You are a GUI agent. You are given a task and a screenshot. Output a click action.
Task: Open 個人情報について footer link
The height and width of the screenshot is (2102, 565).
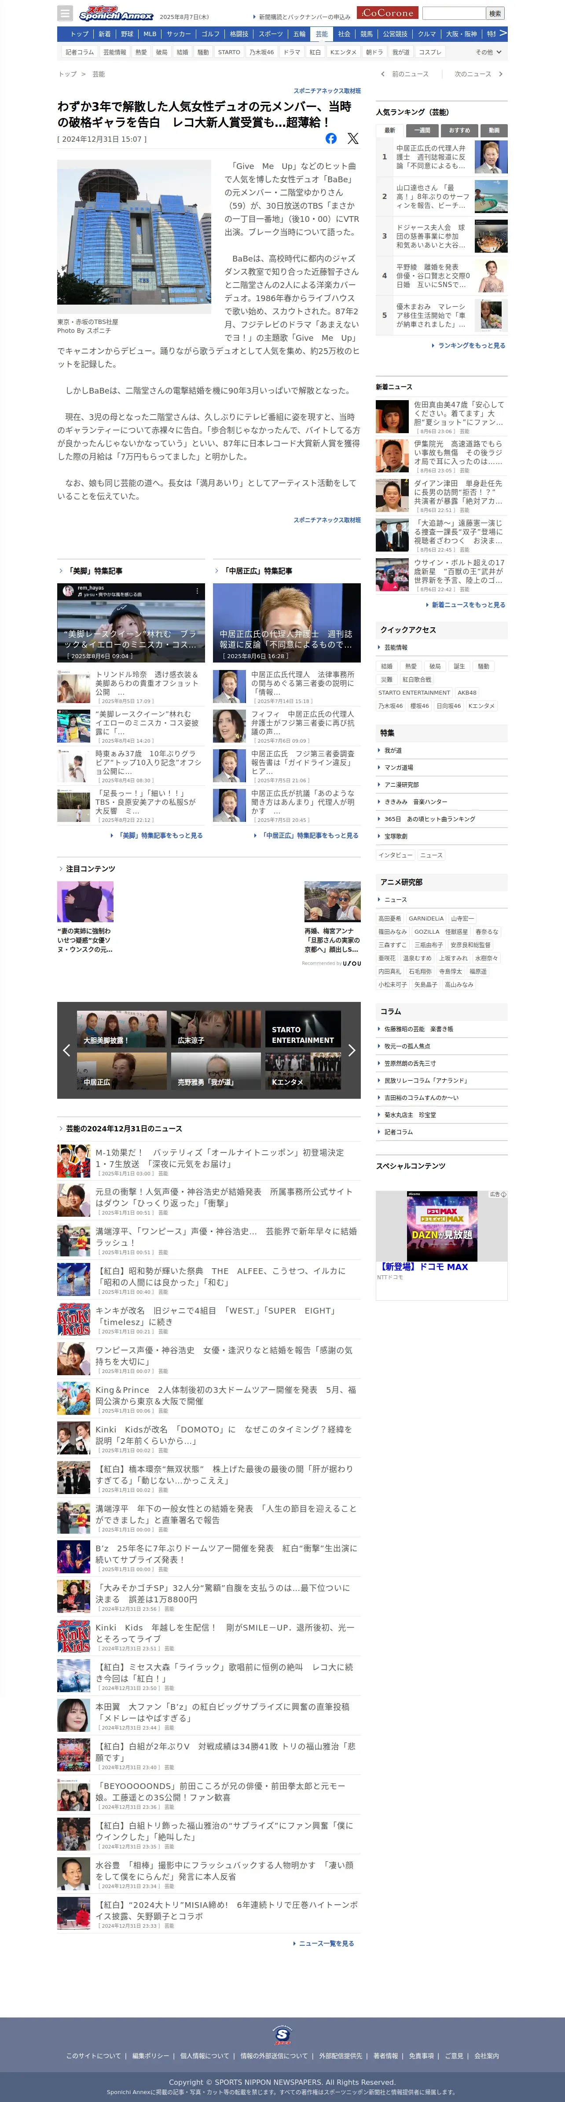[205, 2055]
